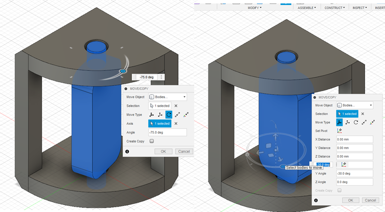Screen dimensions: 385x212
Task: Open the MODIFY toolbar menu
Action: tap(254, 8)
